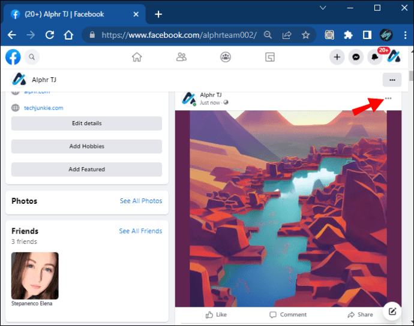
Task: Click Stepanenco Elena's friend thumbnail
Action: click(x=35, y=276)
